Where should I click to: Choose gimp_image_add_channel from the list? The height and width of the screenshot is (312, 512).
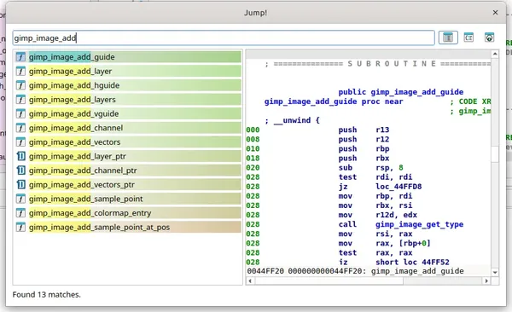(128, 128)
